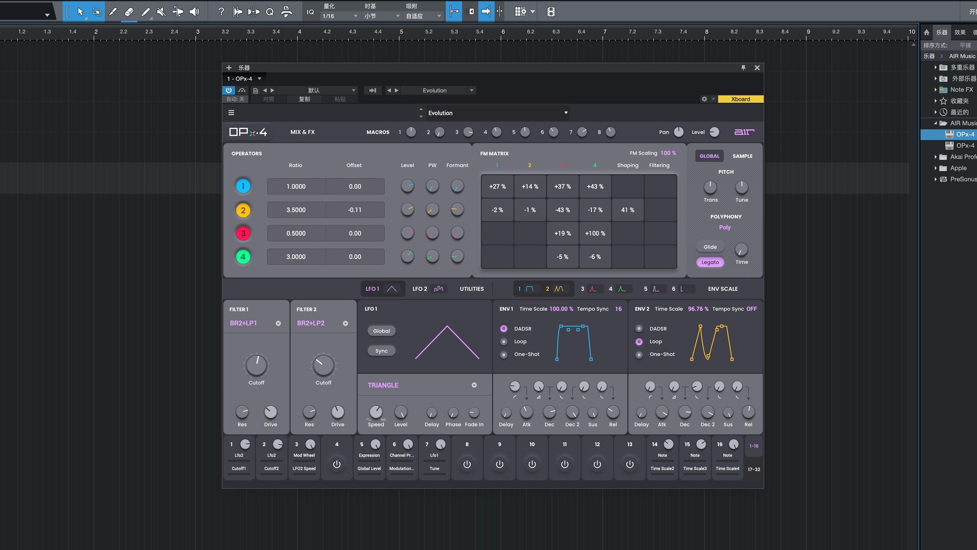Switch to the SAMPLE tab
The height and width of the screenshot is (550, 977).
[x=742, y=156]
